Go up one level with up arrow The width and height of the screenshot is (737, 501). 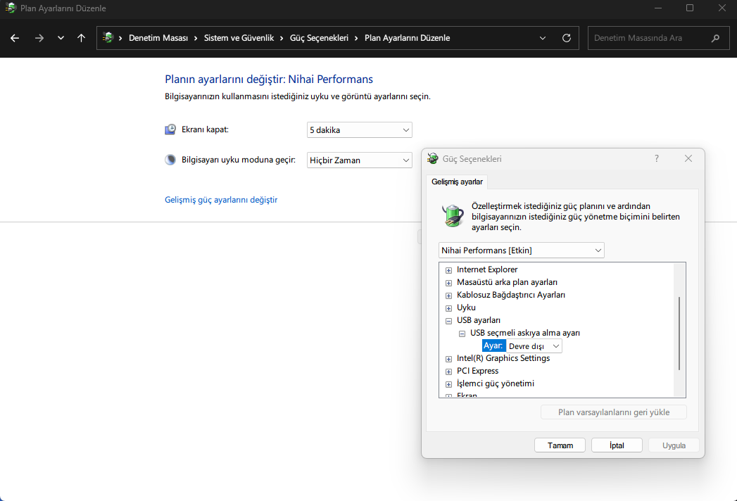(82, 38)
